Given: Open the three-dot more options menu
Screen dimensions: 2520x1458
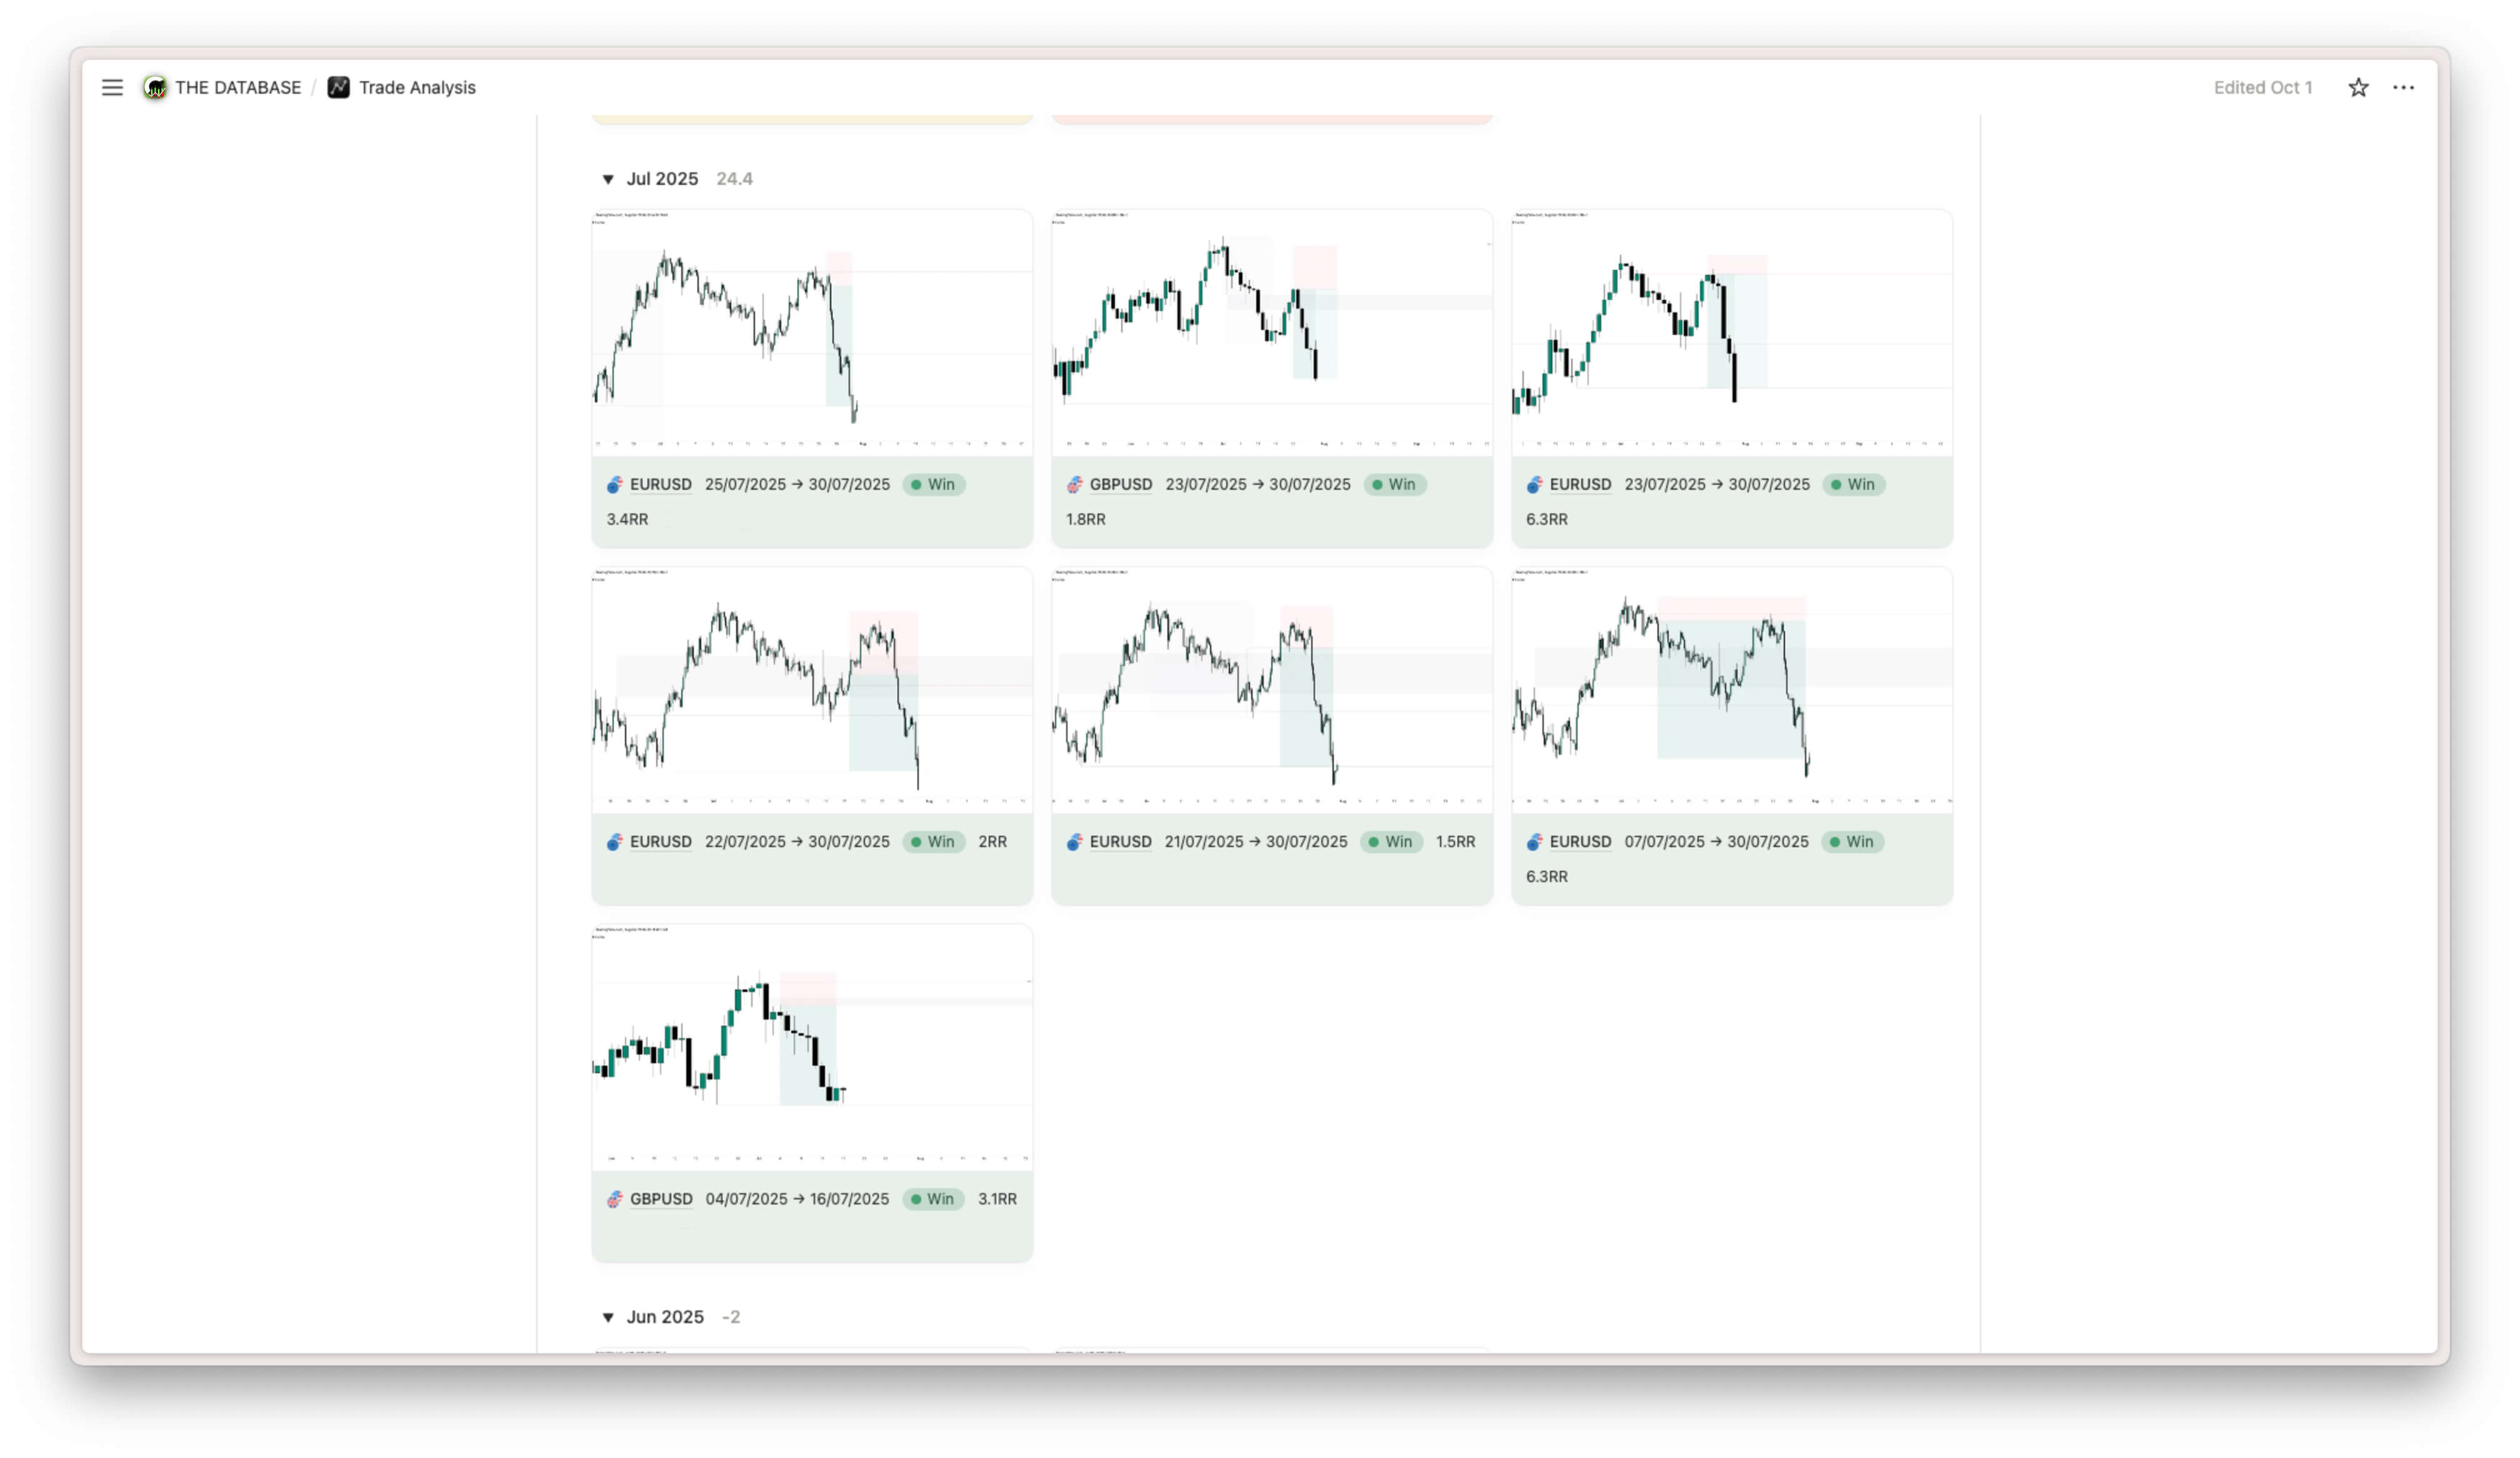Looking at the screenshot, I should pos(2403,88).
